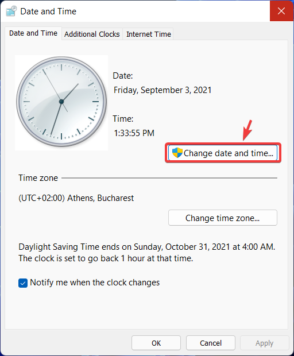Switch to the Additional Clocks tab
This screenshot has width=294, height=356.
coord(92,34)
